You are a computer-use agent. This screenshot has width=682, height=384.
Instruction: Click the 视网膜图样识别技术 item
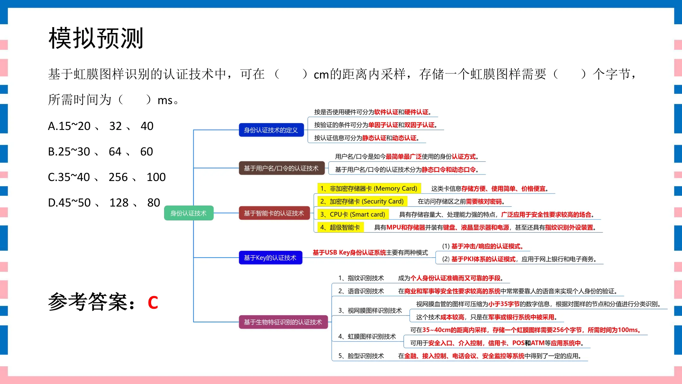pyautogui.click(x=370, y=310)
